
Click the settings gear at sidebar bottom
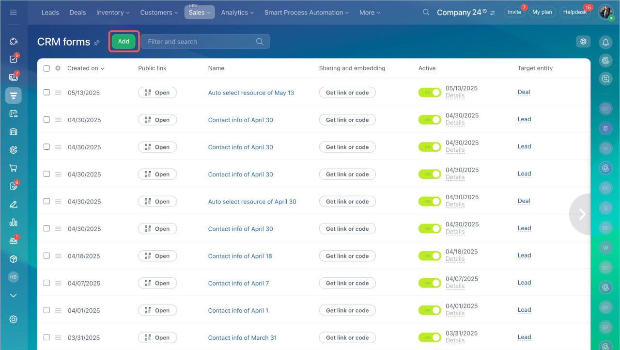tap(14, 319)
